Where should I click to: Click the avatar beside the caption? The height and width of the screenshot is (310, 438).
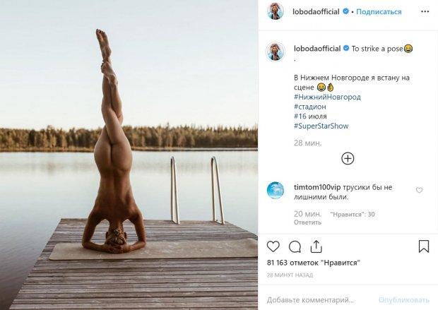pos(276,51)
